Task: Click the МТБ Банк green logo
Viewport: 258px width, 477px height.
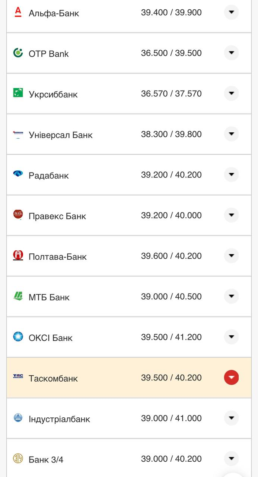Action: pos(18,296)
